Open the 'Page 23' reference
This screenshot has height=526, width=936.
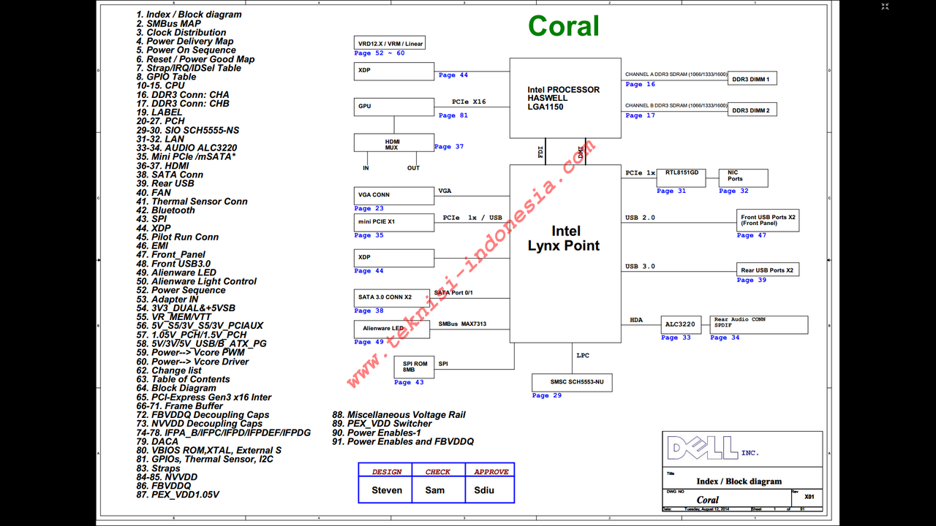[x=369, y=209]
